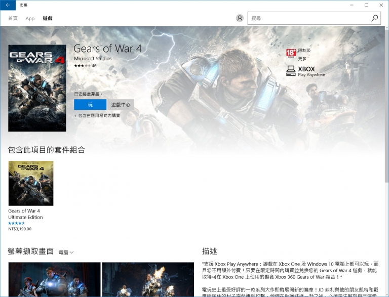This screenshot has width=389, height=297.
Task: Maximize the 市集 window
Action: tap(366, 5)
